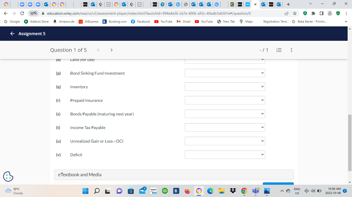
Task: Open Microsoft Edge from the taskbar
Action: click(210, 191)
